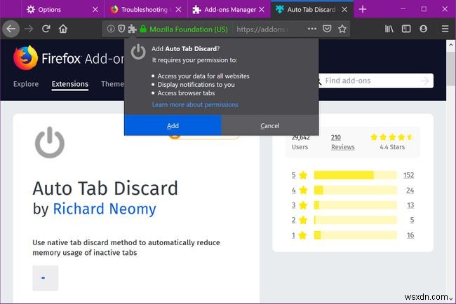The width and height of the screenshot is (456, 304).
Task: Open the hamburger application menu
Action: (445, 29)
